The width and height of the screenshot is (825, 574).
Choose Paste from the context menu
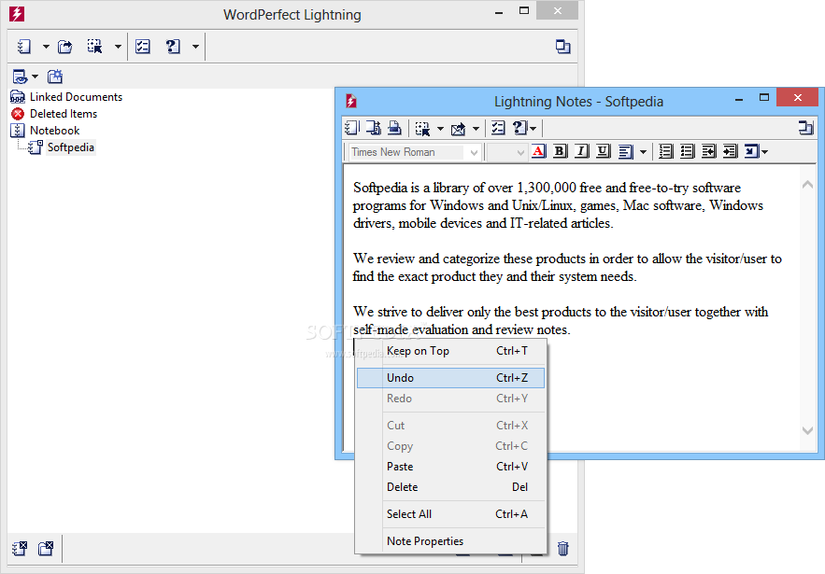451,467
